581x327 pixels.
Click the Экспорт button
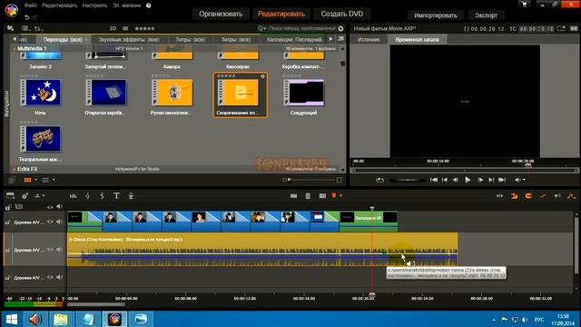(487, 15)
